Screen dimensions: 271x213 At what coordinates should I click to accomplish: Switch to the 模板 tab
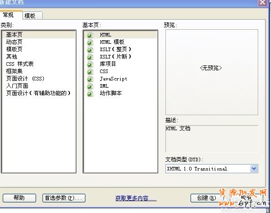(x=32, y=16)
